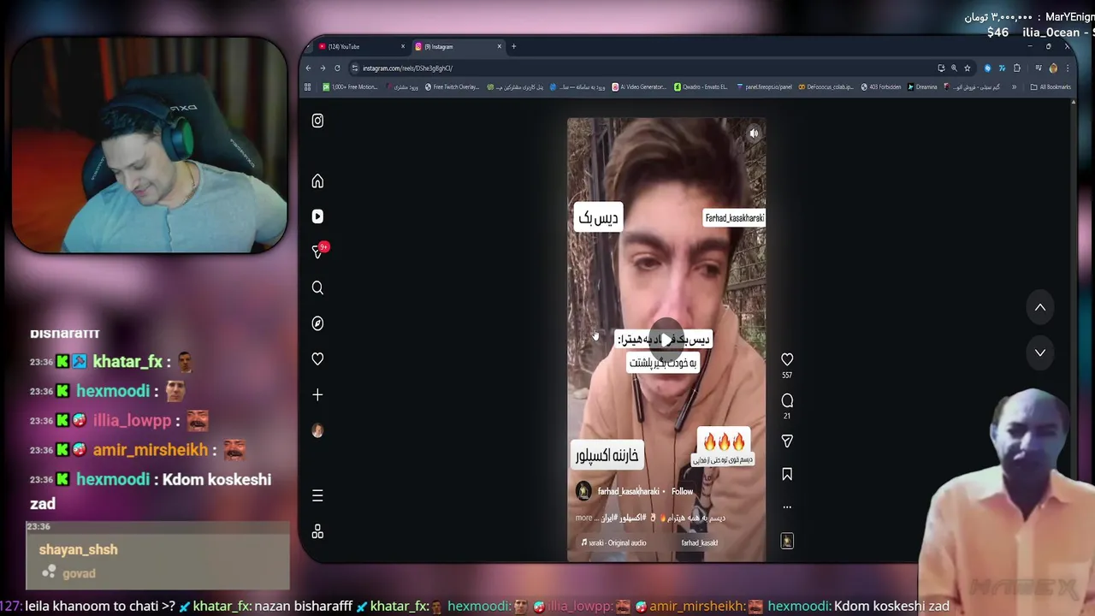
Task: Open Instagram Search magnifier icon
Action: 317,287
